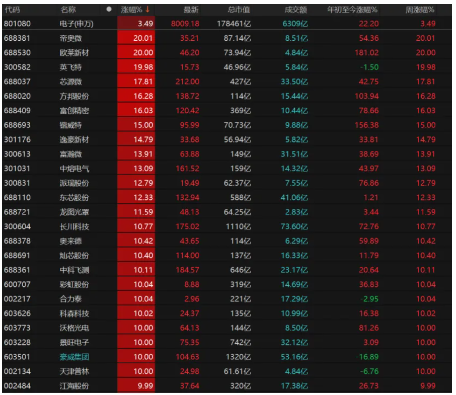Sort by the 涨幅% column header

point(132,9)
